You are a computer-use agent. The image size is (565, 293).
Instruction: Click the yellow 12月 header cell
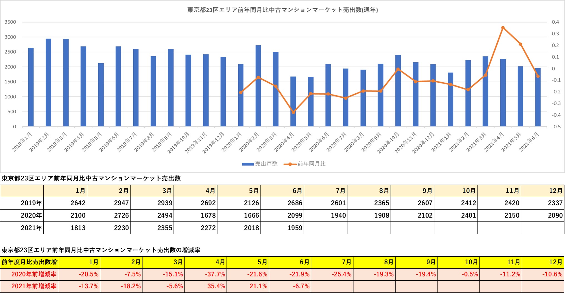(543, 262)
